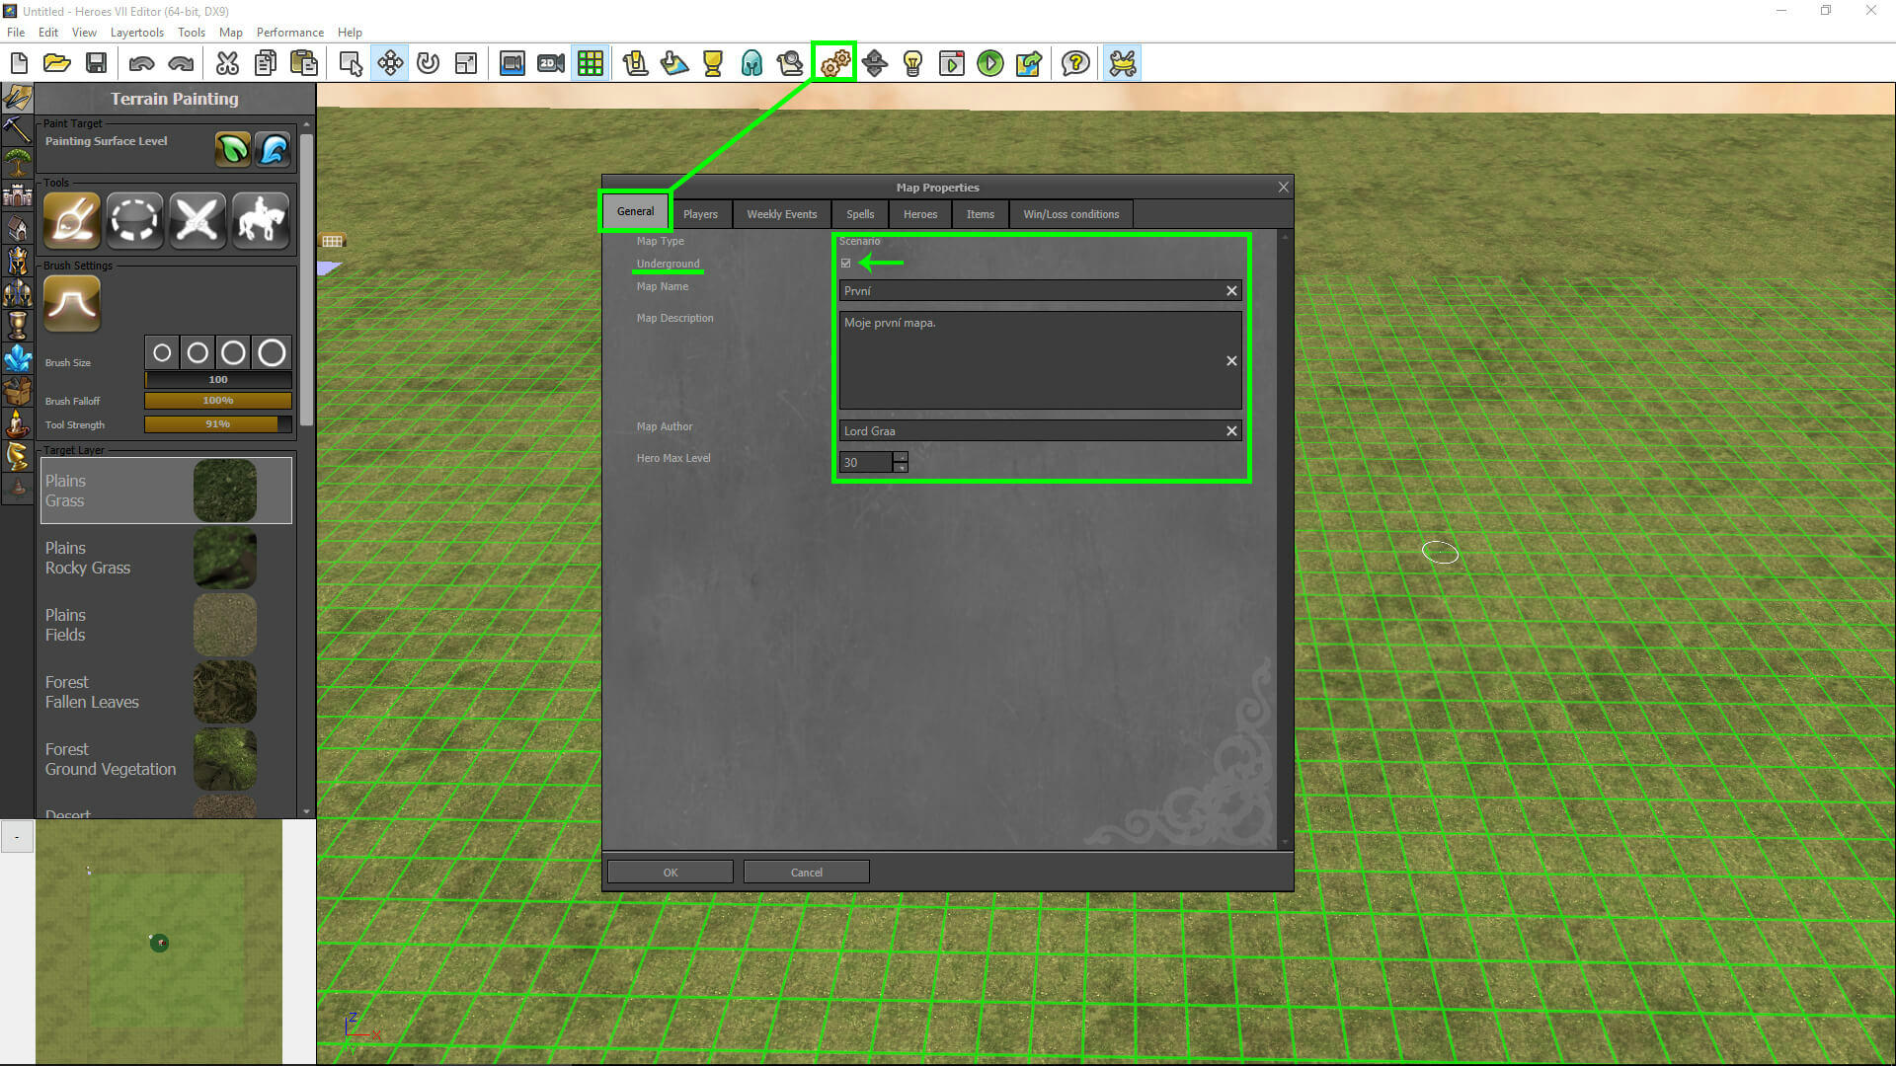Click the New map icon
Image resolution: width=1896 pixels, height=1066 pixels.
click(x=19, y=63)
